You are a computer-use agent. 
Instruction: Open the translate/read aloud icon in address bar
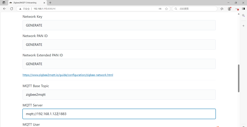[x=160, y=9]
